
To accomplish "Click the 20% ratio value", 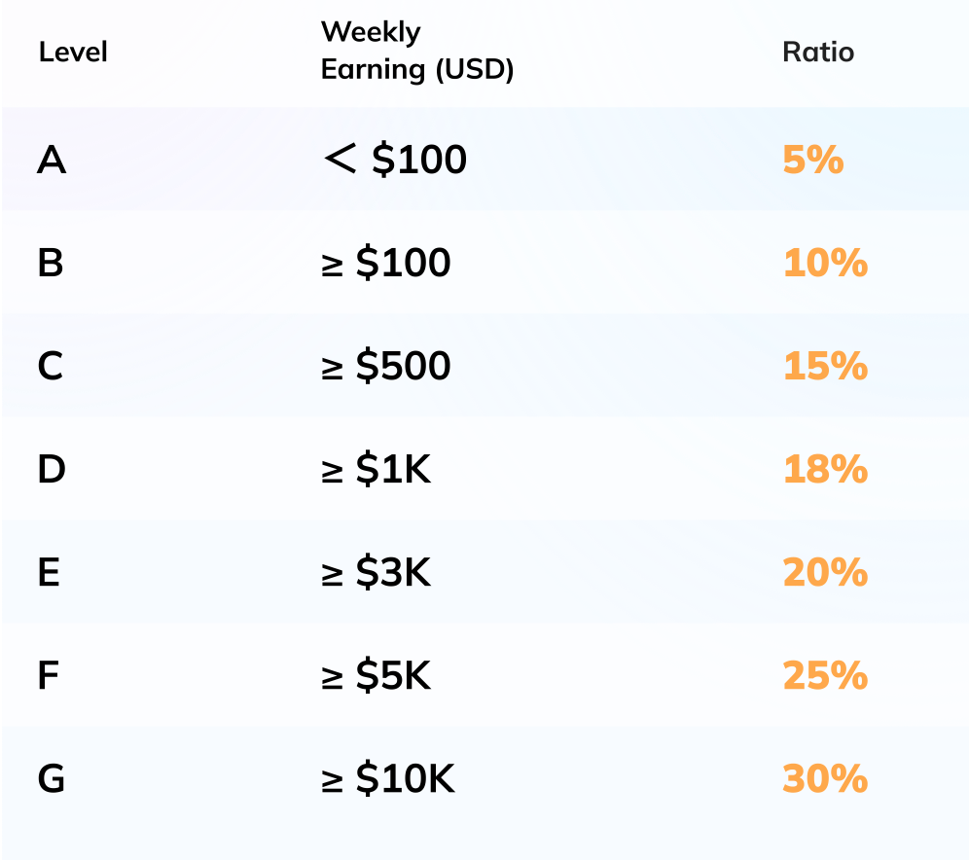I will pyautogui.click(x=824, y=573).
